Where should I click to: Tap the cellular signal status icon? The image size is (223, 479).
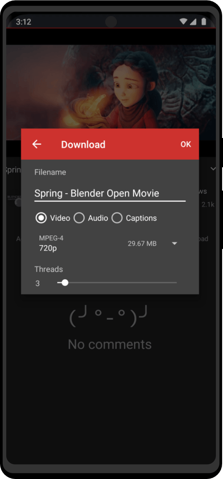(193, 22)
